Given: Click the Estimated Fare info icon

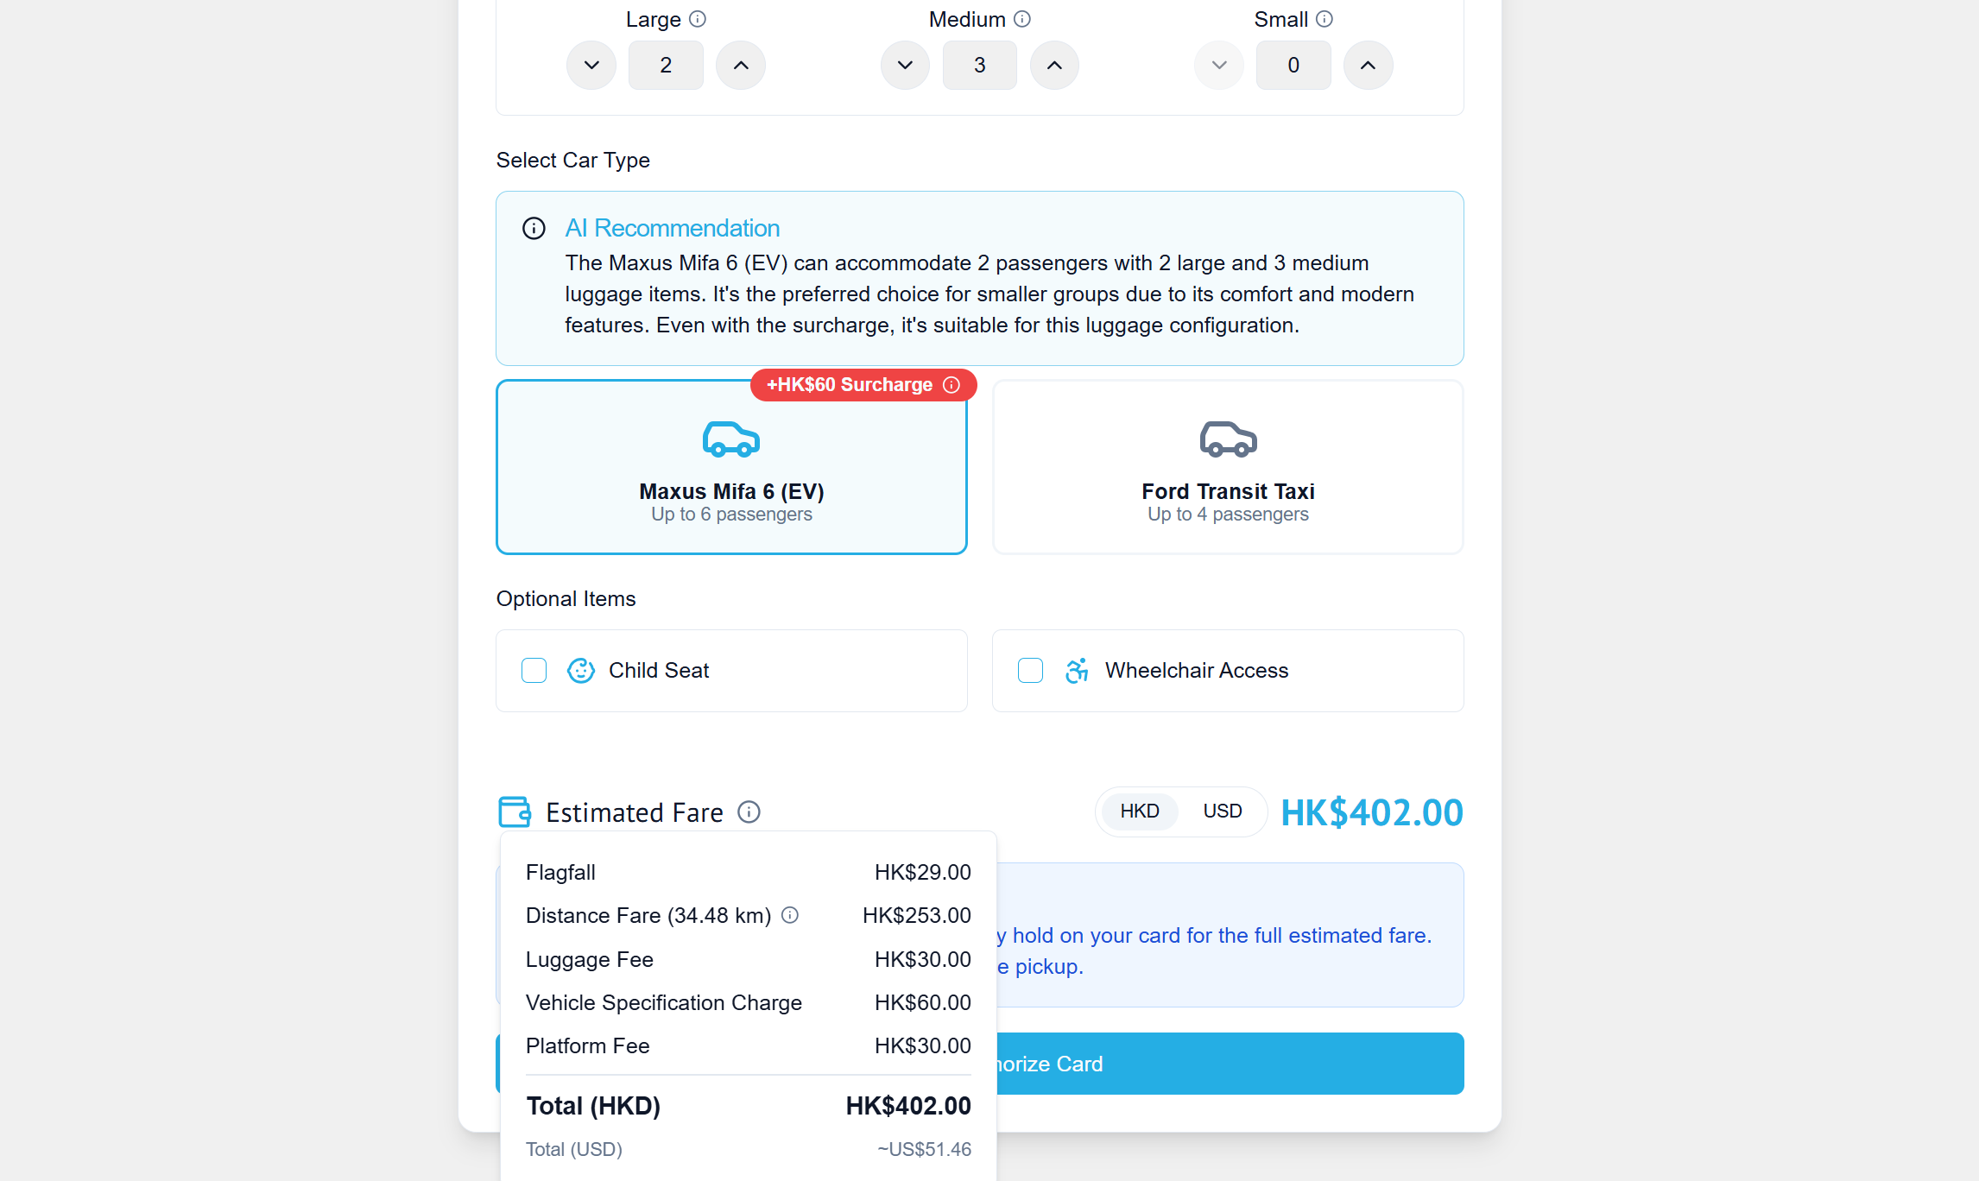Looking at the screenshot, I should tap(749, 812).
